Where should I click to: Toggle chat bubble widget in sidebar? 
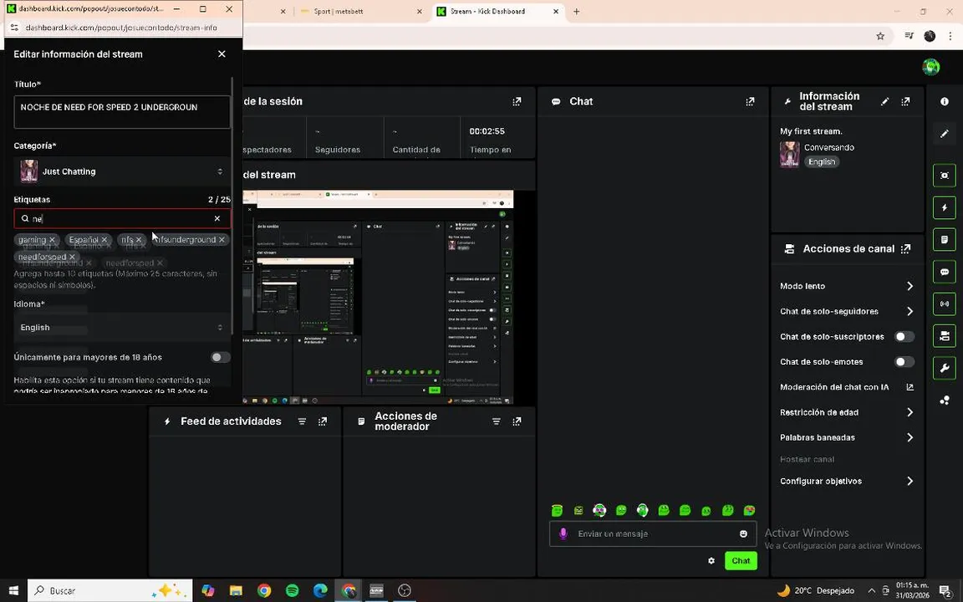(x=945, y=272)
